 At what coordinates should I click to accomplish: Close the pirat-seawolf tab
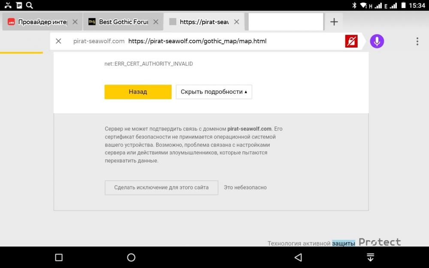(236, 22)
